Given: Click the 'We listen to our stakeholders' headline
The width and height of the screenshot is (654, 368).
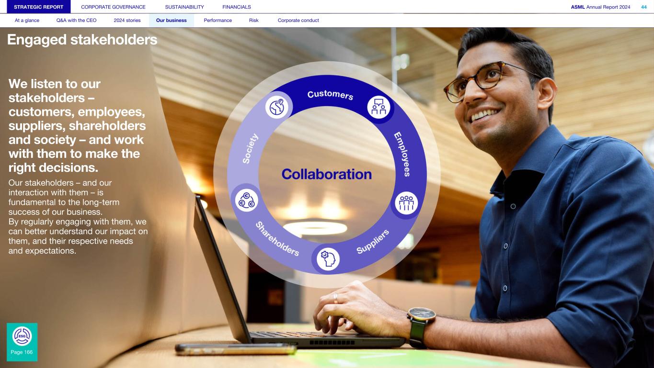Looking at the screenshot, I should (77, 126).
